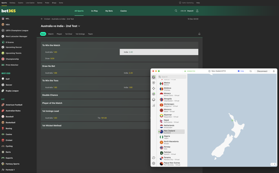This screenshot has height=173, width=279.
Task: Open VPN support chat icon in sidebar
Action: pos(154,158)
